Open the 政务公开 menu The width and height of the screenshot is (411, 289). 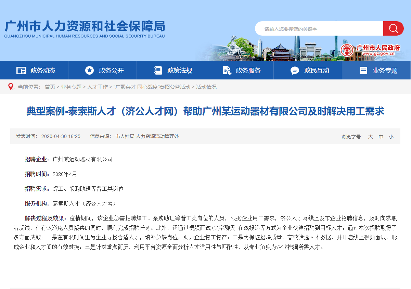point(103,70)
